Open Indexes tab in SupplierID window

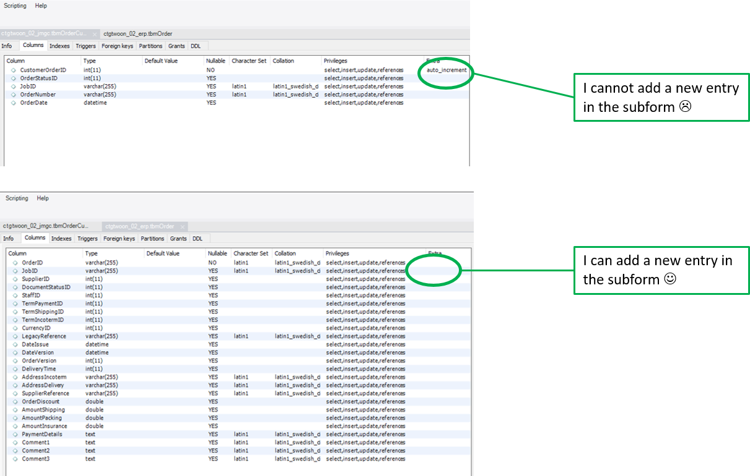pyautogui.click(x=61, y=239)
